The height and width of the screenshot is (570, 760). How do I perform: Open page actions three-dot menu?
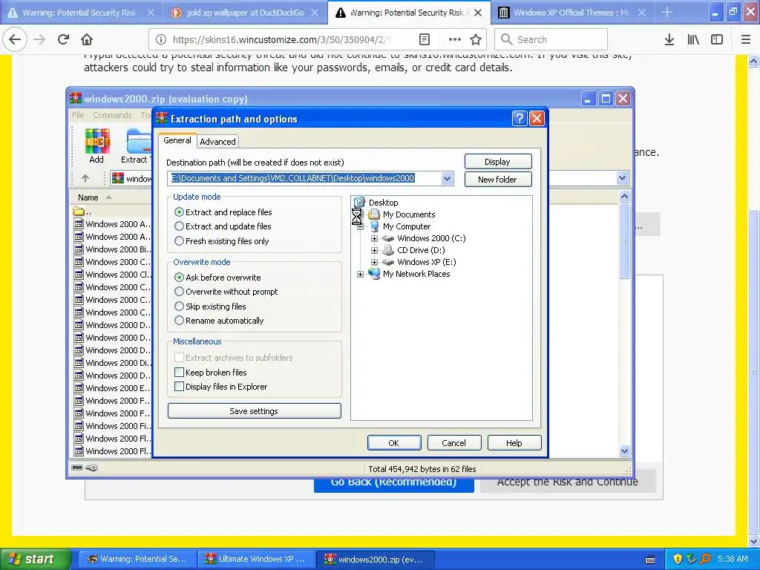[455, 40]
